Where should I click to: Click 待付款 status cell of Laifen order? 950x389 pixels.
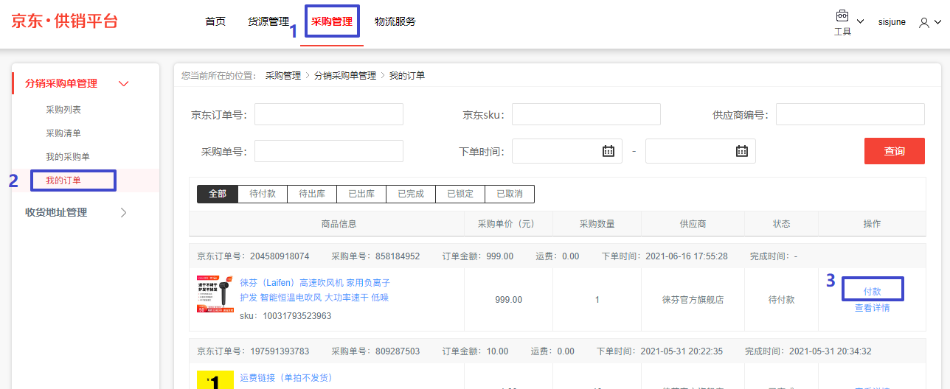tap(781, 300)
